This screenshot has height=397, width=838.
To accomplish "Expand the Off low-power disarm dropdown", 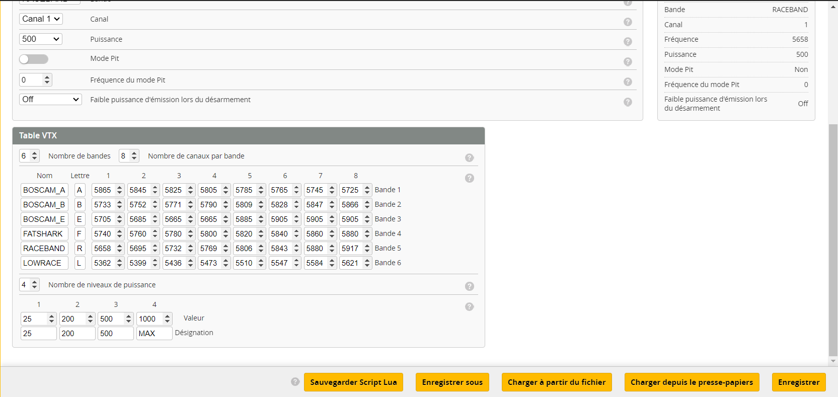I will coord(50,100).
